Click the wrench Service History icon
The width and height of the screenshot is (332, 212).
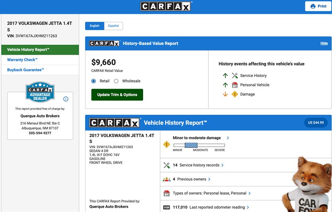click(x=235, y=76)
